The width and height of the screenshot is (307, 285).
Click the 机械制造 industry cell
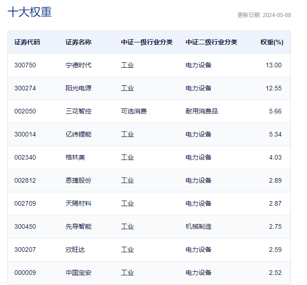(x=199, y=227)
